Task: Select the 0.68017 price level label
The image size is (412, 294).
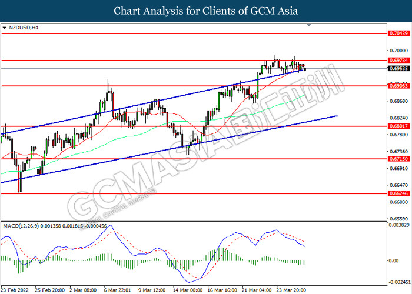Action: 398,126
